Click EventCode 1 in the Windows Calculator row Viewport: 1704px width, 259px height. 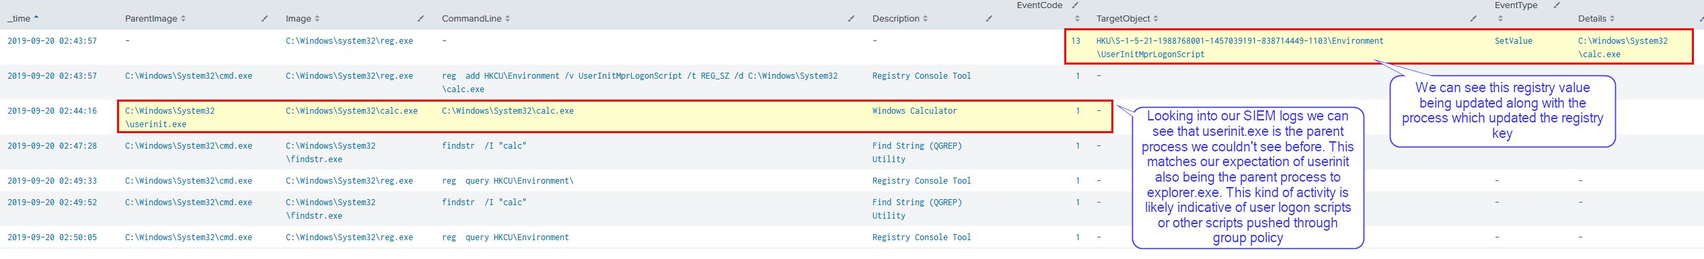pyautogui.click(x=1078, y=111)
